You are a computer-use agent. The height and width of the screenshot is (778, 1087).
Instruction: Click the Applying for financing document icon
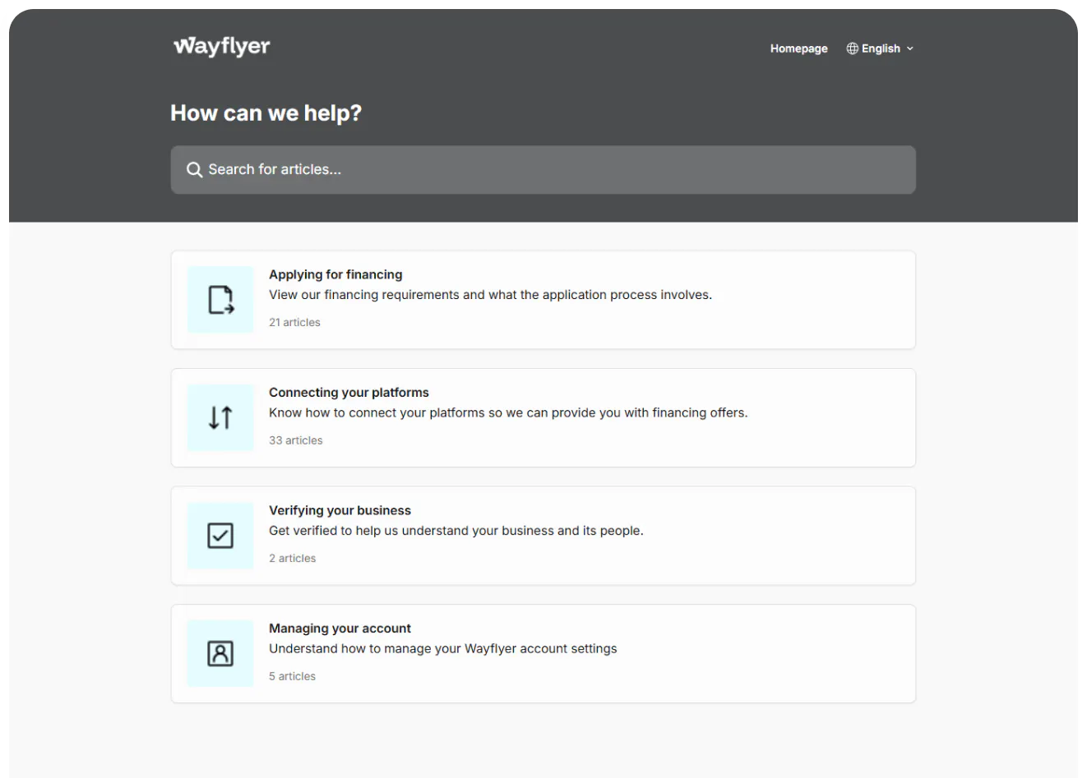click(x=220, y=300)
